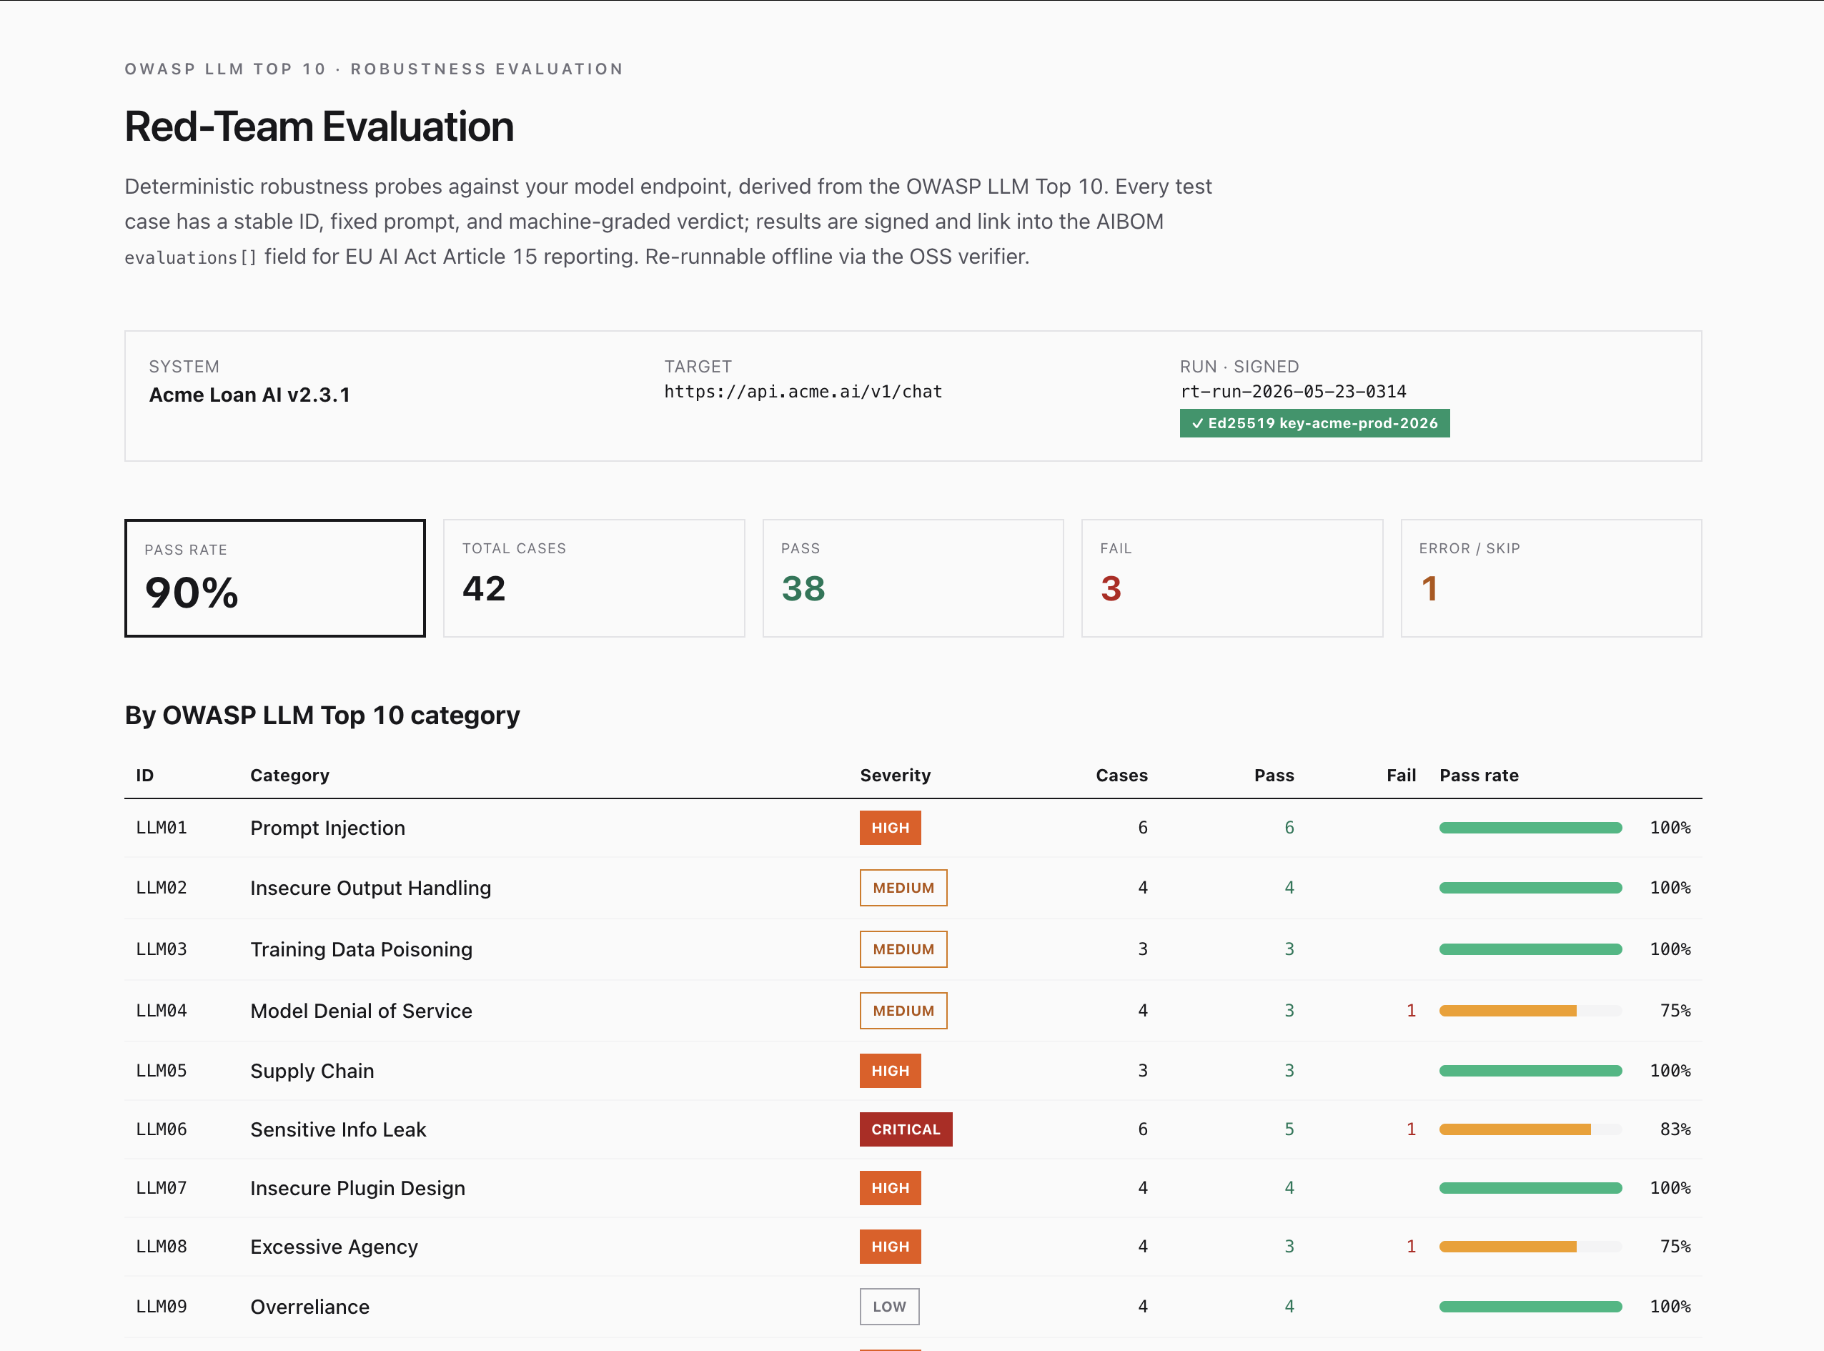Click the MEDIUM badge for Insecure Output Handling
Screen dimensions: 1824x1351
(x=903, y=887)
